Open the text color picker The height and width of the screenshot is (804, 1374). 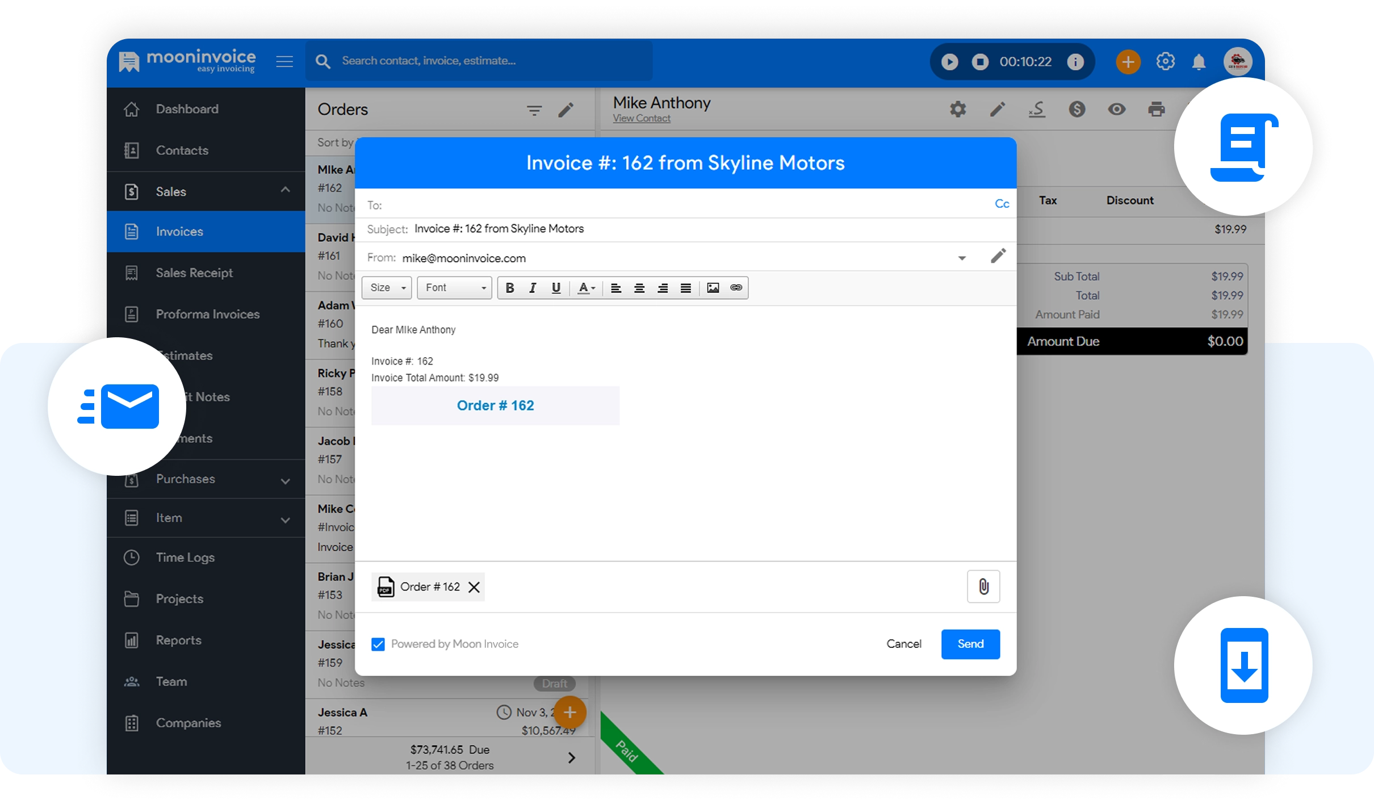click(586, 288)
